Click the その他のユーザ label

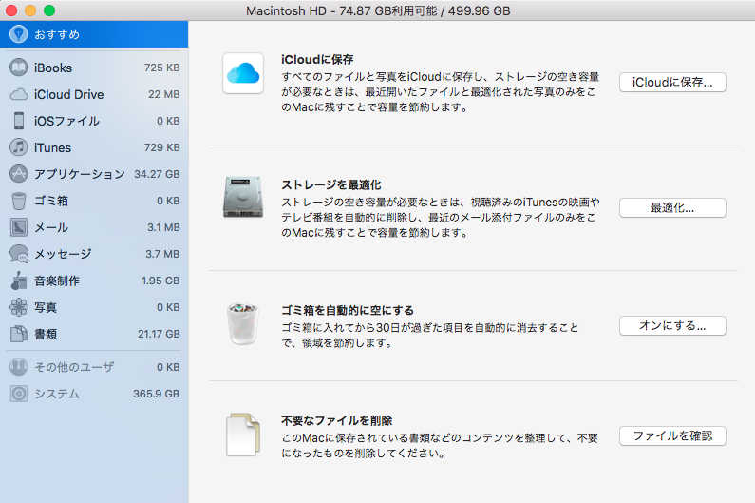tap(74, 367)
